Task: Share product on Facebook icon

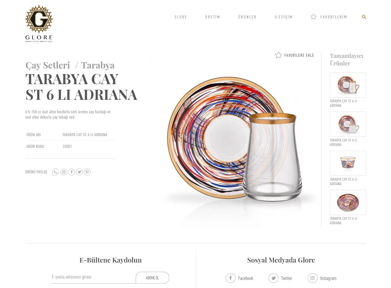Action: [x=71, y=172]
